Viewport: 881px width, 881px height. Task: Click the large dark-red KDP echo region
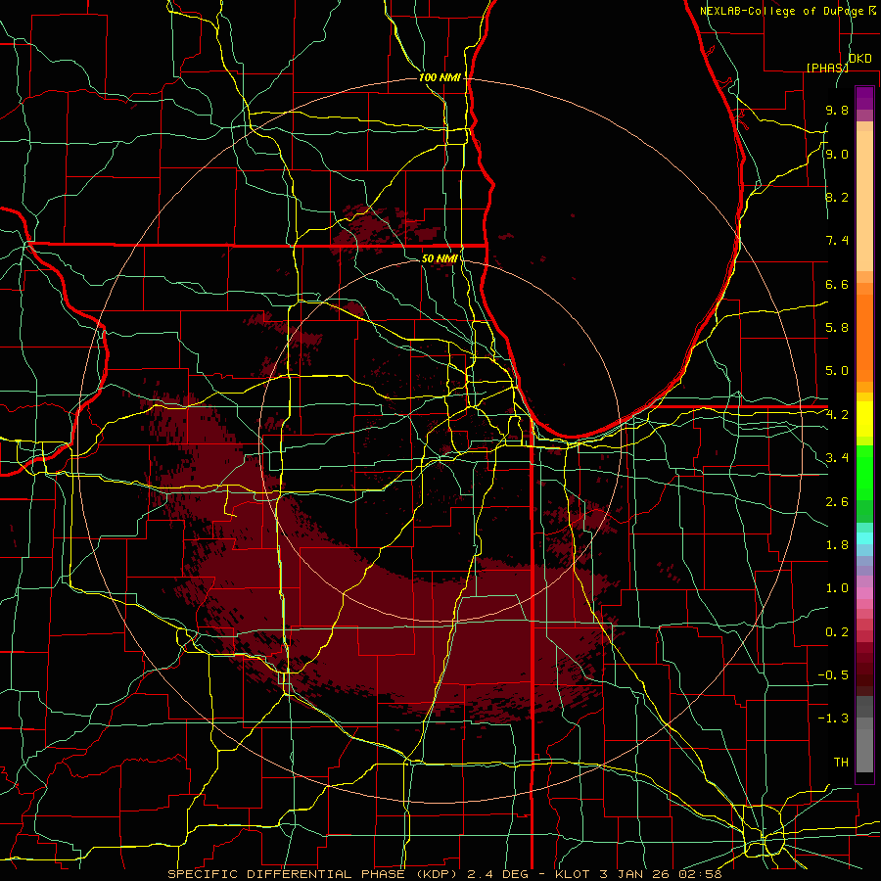tap(394, 624)
